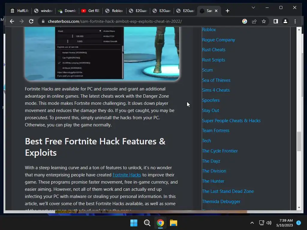Screen dimensions: 307x230
Task: Open the Windows Start menu
Action: (134, 223)
